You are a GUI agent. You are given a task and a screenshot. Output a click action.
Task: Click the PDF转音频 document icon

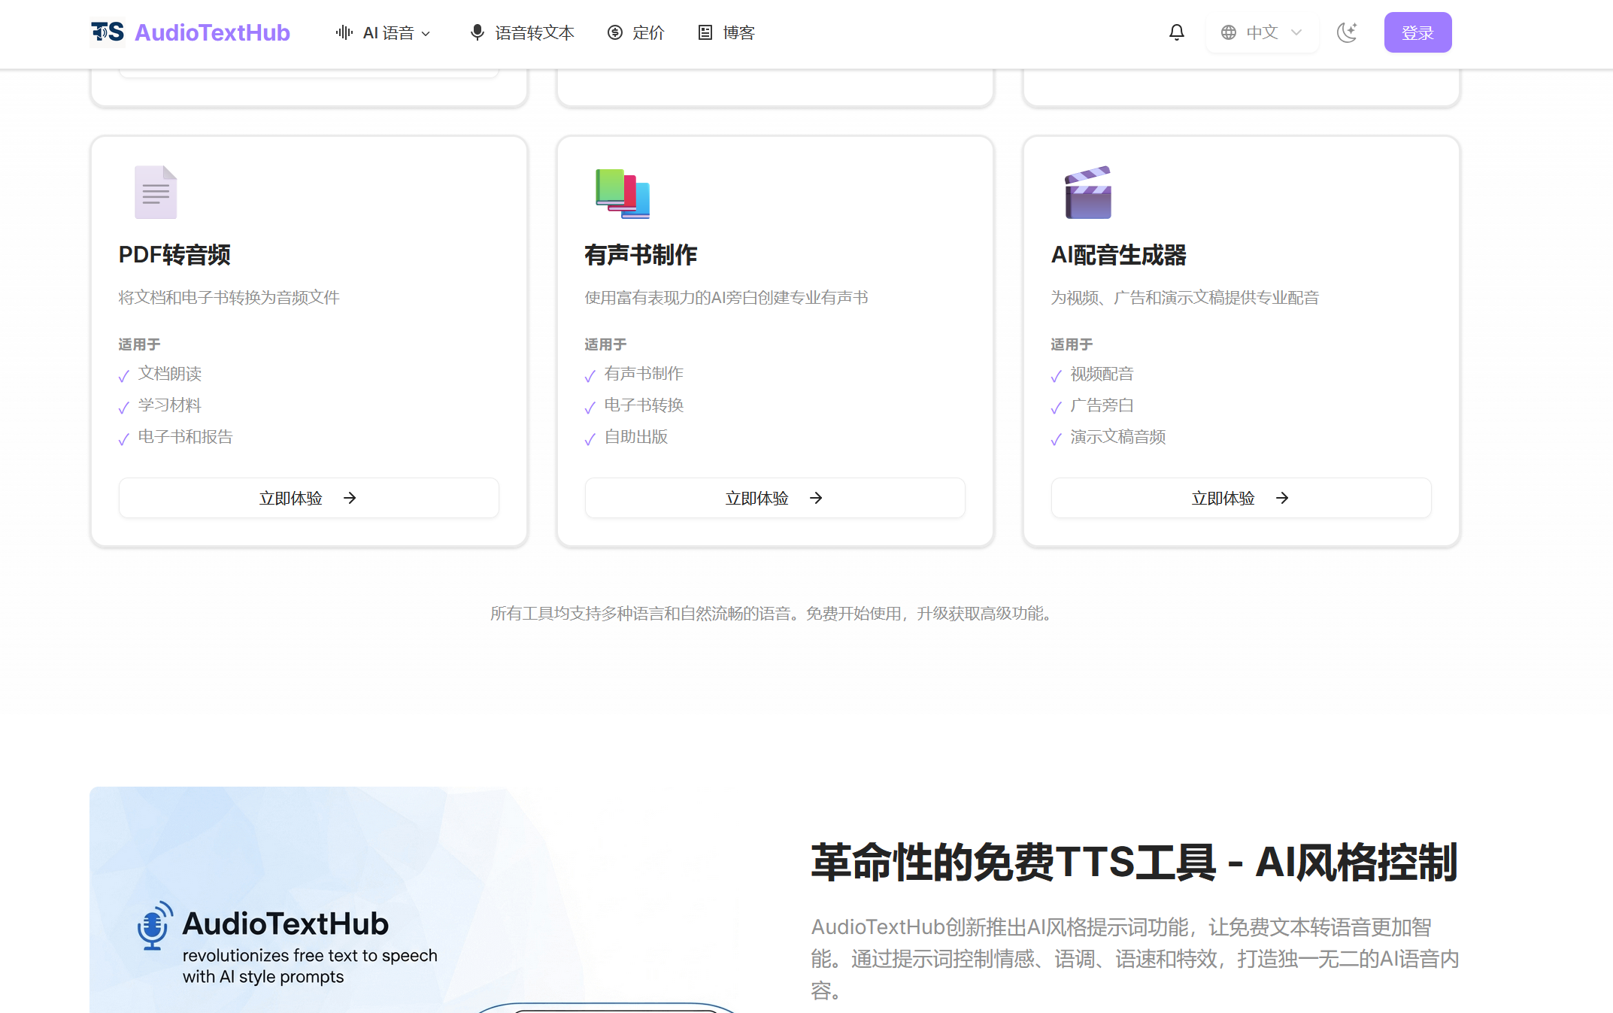[x=156, y=192]
